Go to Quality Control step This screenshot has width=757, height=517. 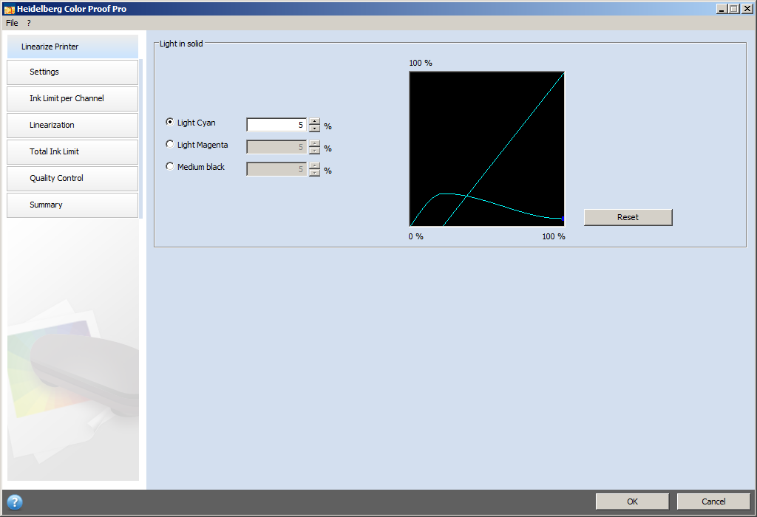72,179
